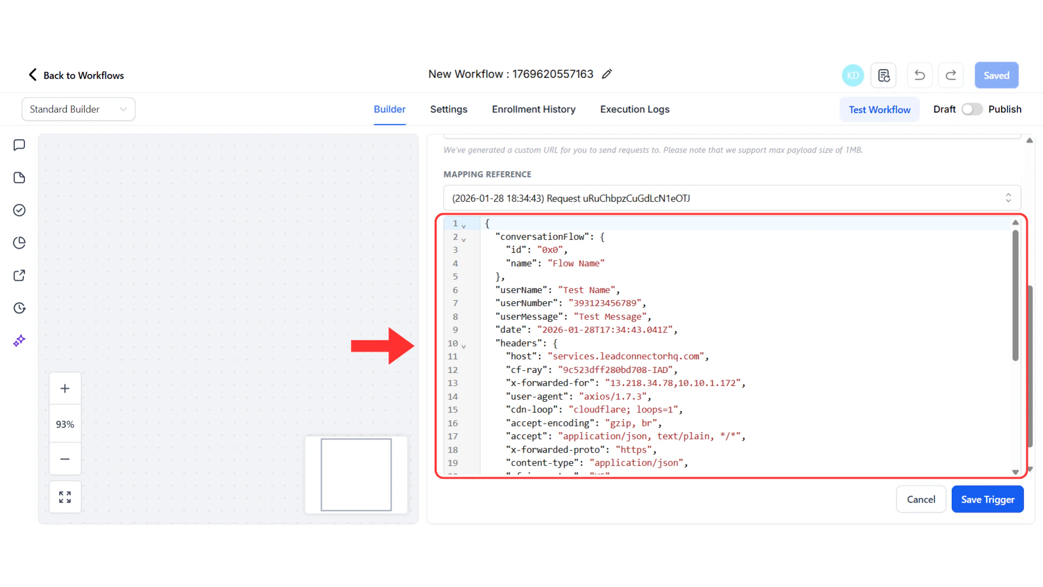Select the documents icon in the left sidebar
The height and width of the screenshot is (587, 1043).
pyautogui.click(x=20, y=178)
